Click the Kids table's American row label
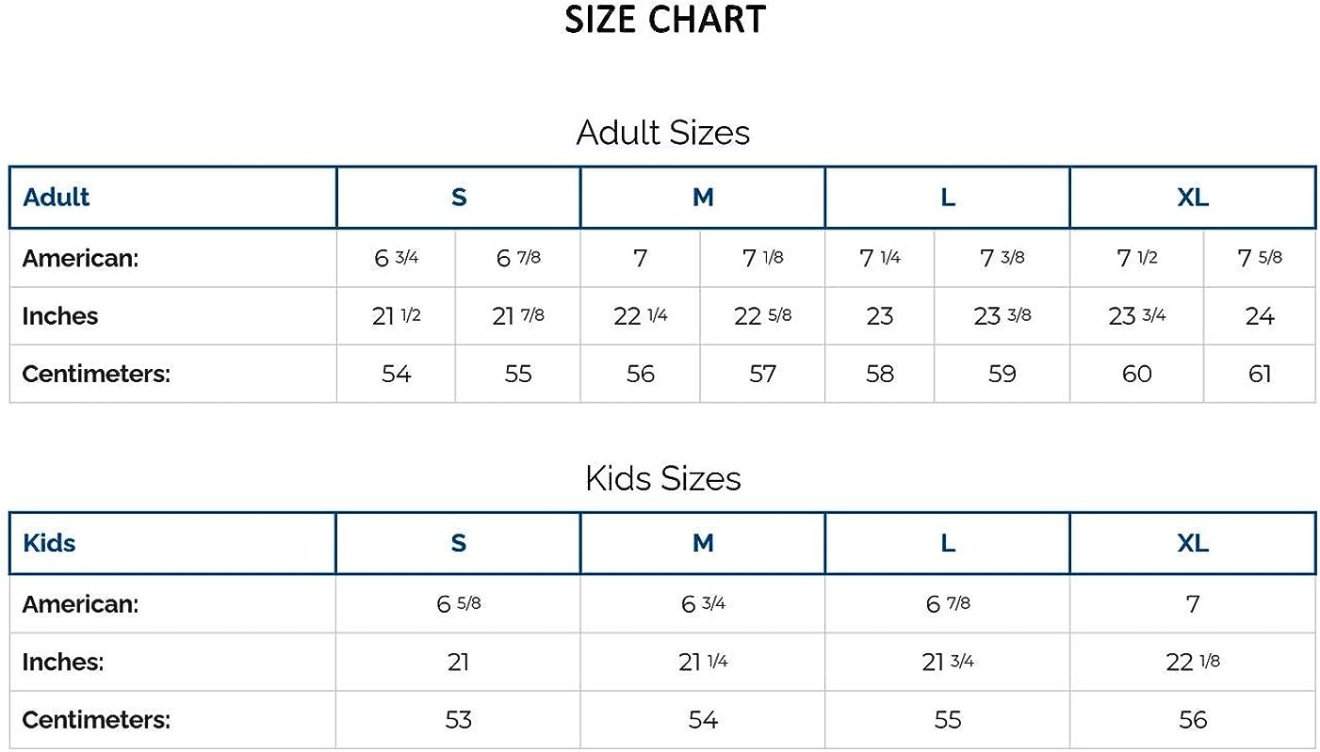This screenshot has width=1320, height=752. tap(80, 603)
